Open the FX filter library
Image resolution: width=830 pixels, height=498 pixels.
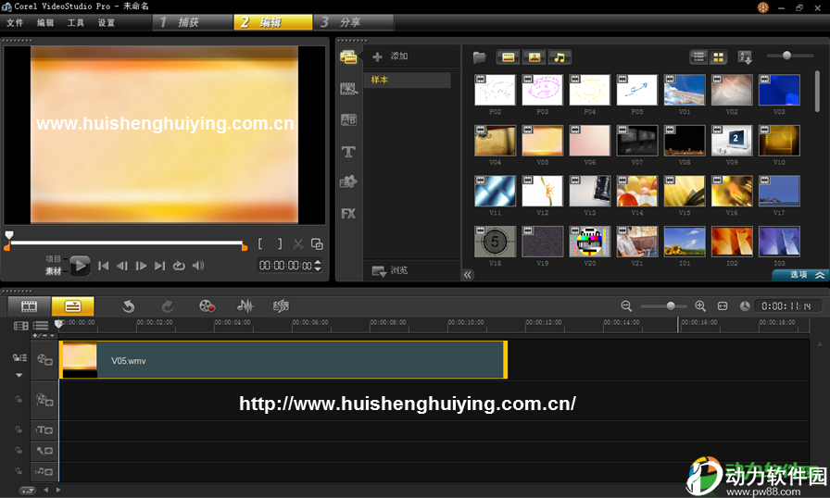coord(348,213)
